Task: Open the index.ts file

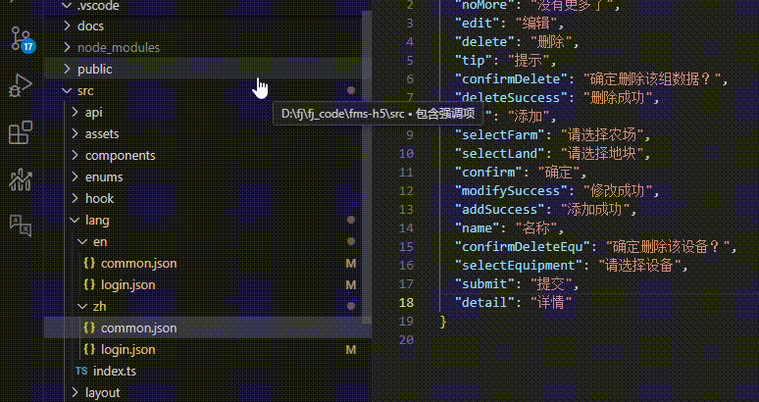Action: tap(114, 371)
